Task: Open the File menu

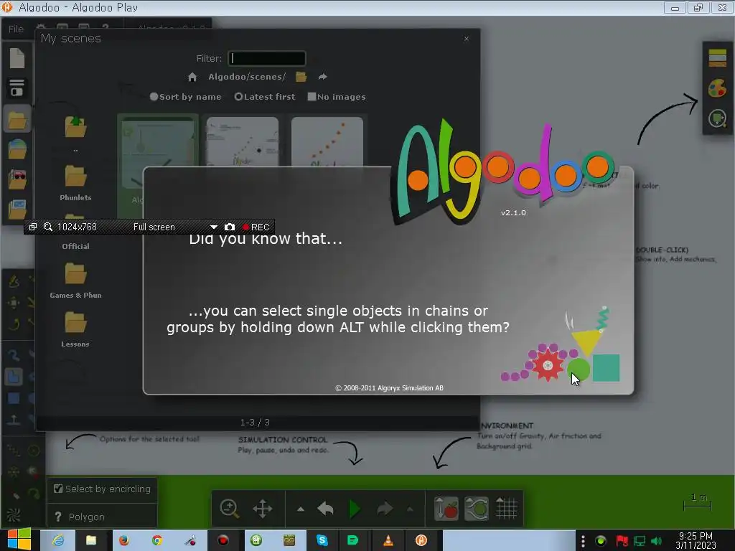Action: 16,29
